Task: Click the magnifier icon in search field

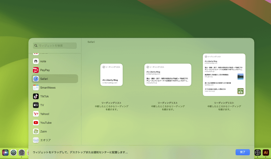Action: point(36,46)
